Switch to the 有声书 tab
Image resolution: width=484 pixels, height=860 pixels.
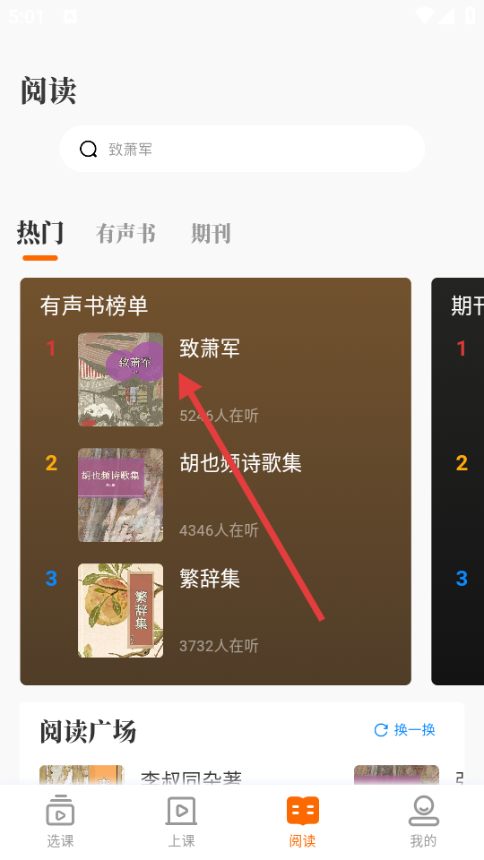tap(125, 233)
